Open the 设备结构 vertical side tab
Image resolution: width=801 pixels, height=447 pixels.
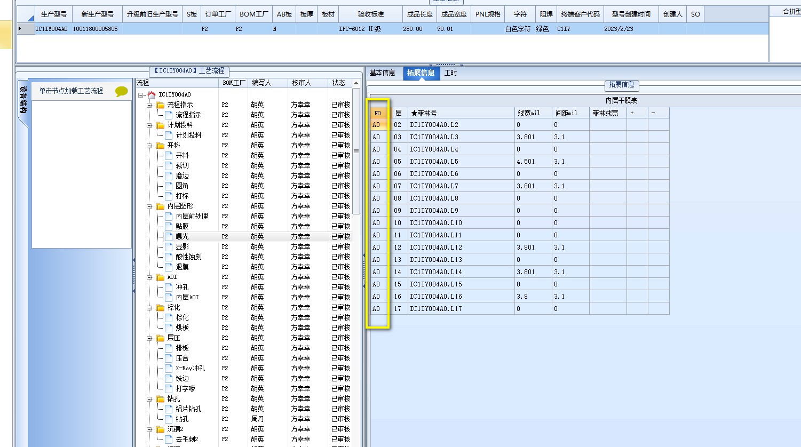pos(23,100)
